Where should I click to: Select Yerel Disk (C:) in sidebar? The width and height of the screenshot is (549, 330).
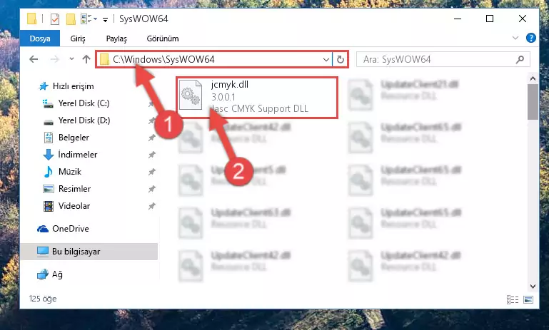[x=84, y=103]
